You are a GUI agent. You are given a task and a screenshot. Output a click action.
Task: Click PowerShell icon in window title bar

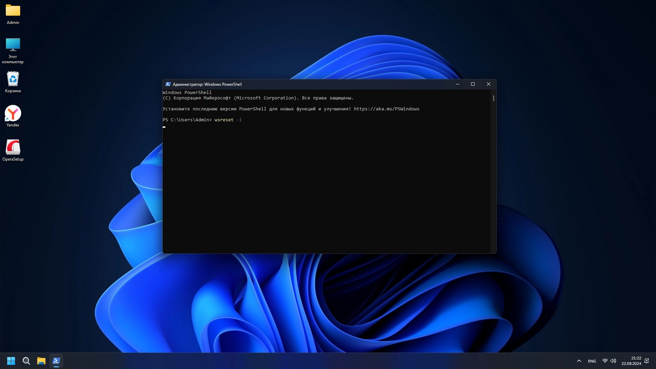pyautogui.click(x=168, y=84)
